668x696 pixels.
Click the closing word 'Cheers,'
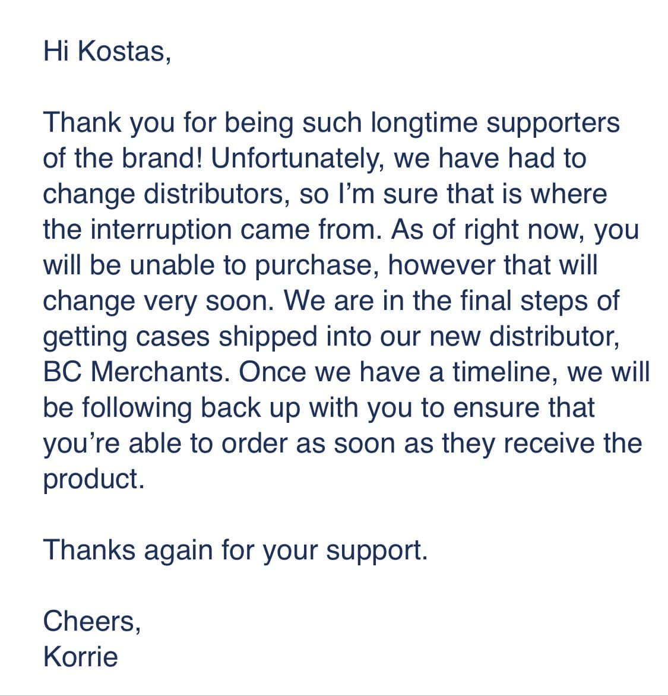point(92,621)
